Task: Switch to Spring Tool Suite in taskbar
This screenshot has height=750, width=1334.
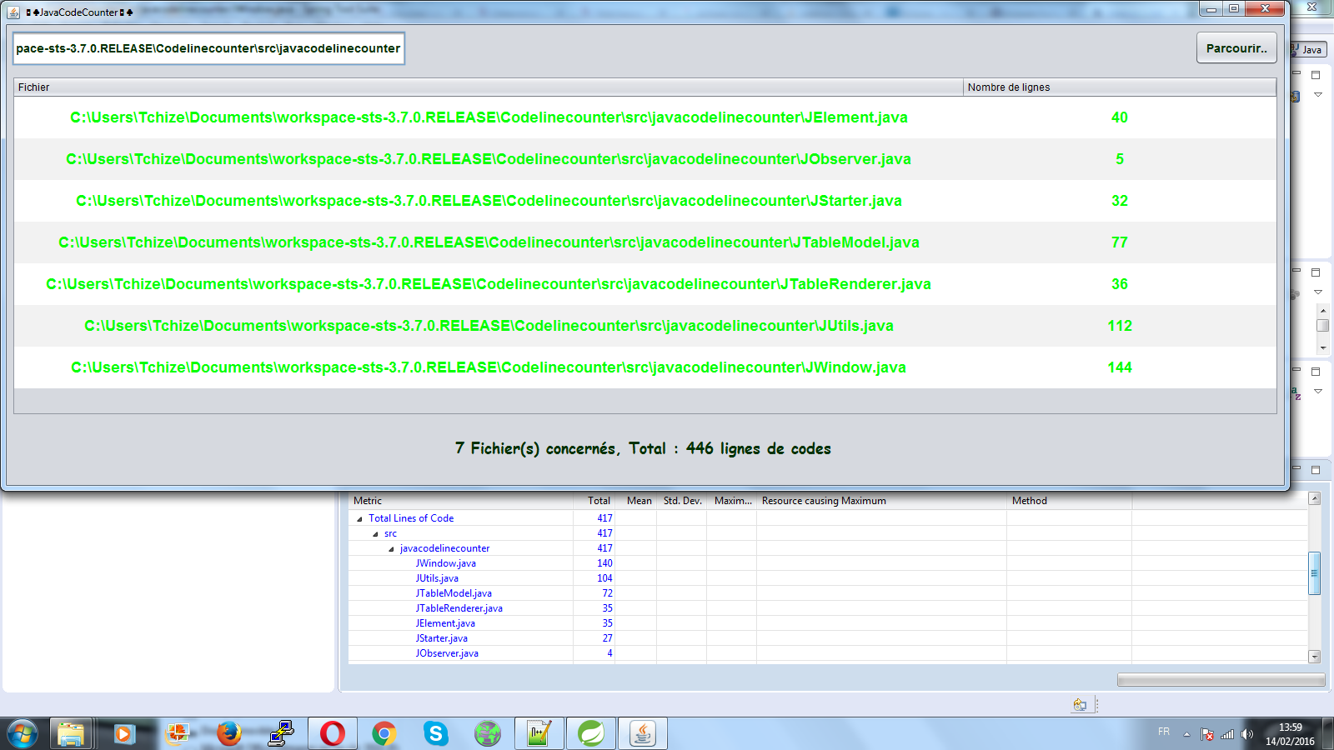Action: 590,733
